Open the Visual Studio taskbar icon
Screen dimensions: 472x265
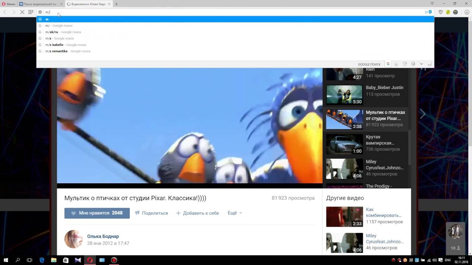pyautogui.click(x=78, y=260)
